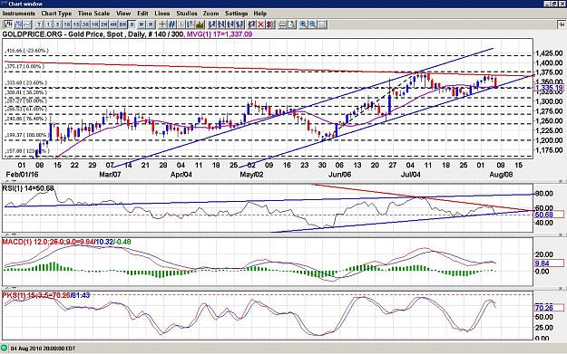Select the weekly (W) time scale button

point(142,24)
